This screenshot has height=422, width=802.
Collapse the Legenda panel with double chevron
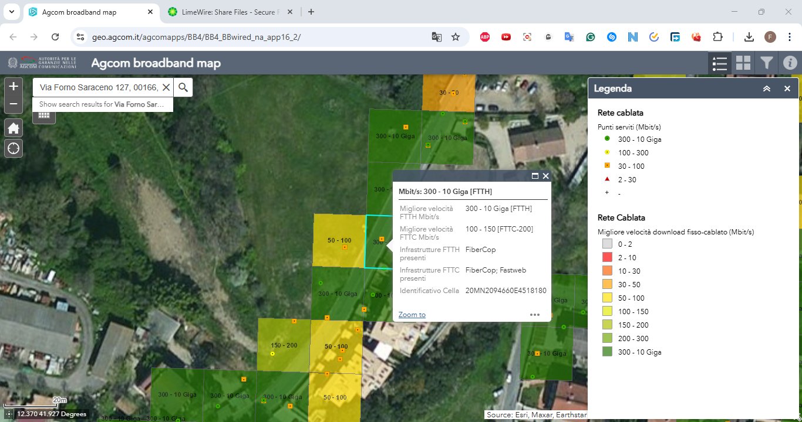coord(767,89)
